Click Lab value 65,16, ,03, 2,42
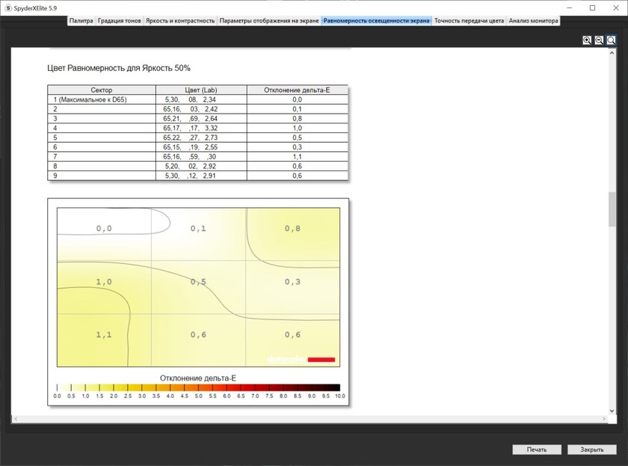The height and width of the screenshot is (466, 628). coord(190,109)
